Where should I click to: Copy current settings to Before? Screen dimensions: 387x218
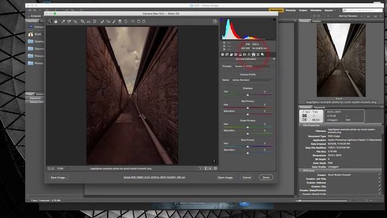(210, 168)
